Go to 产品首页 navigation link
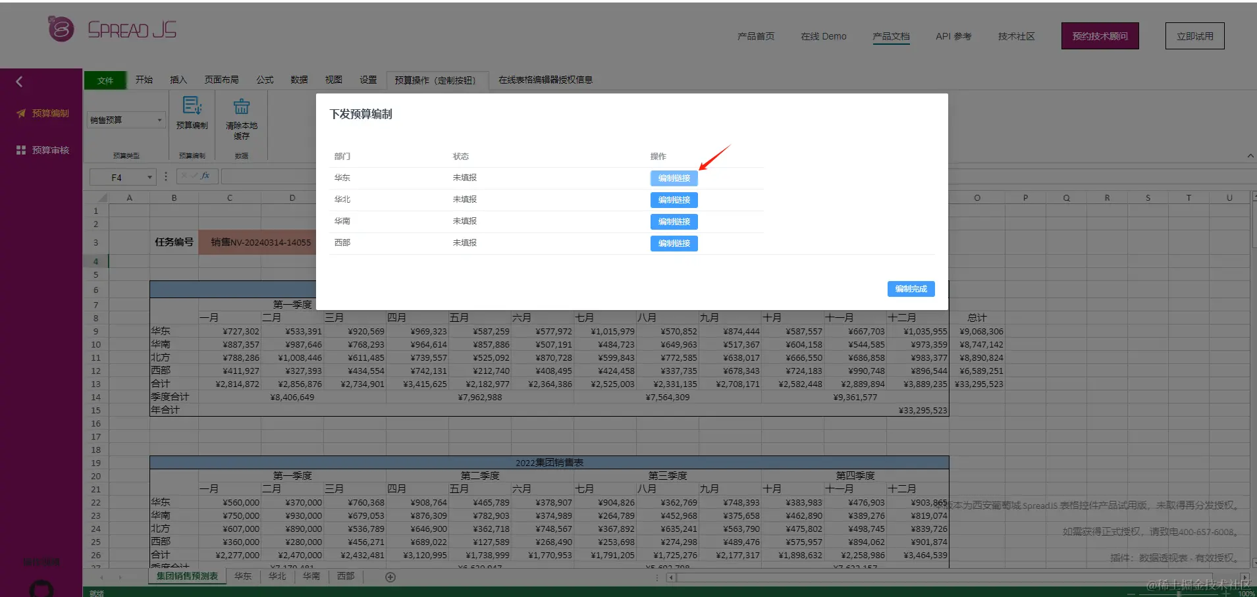The image size is (1257, 597). coord(756,36)
